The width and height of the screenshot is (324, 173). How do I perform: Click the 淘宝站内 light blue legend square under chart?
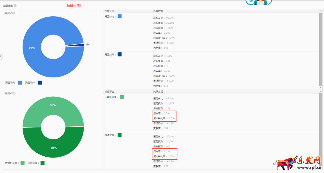[20, 83]
